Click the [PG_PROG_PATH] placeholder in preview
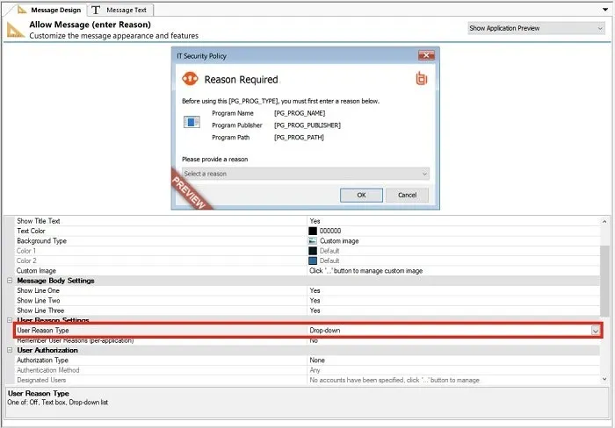Screen dimensions: 615x428 [x=299, y=138]
